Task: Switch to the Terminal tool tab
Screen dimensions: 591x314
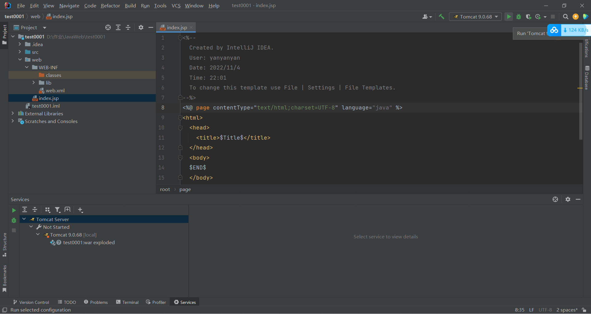Action: click(127, 302)
